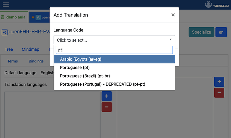Remove translation language with red minus
Screen dimensions: 231x138
[106, 107]
